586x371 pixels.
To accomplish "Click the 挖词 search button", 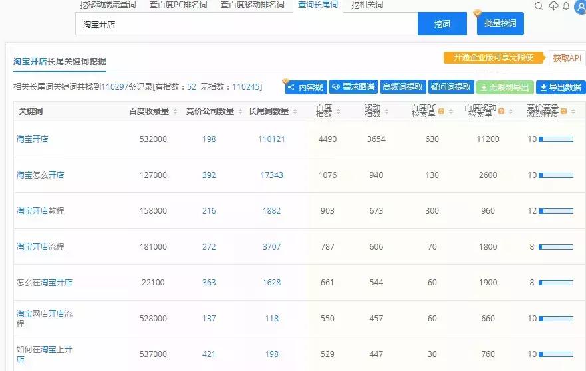I will point(442,23).
